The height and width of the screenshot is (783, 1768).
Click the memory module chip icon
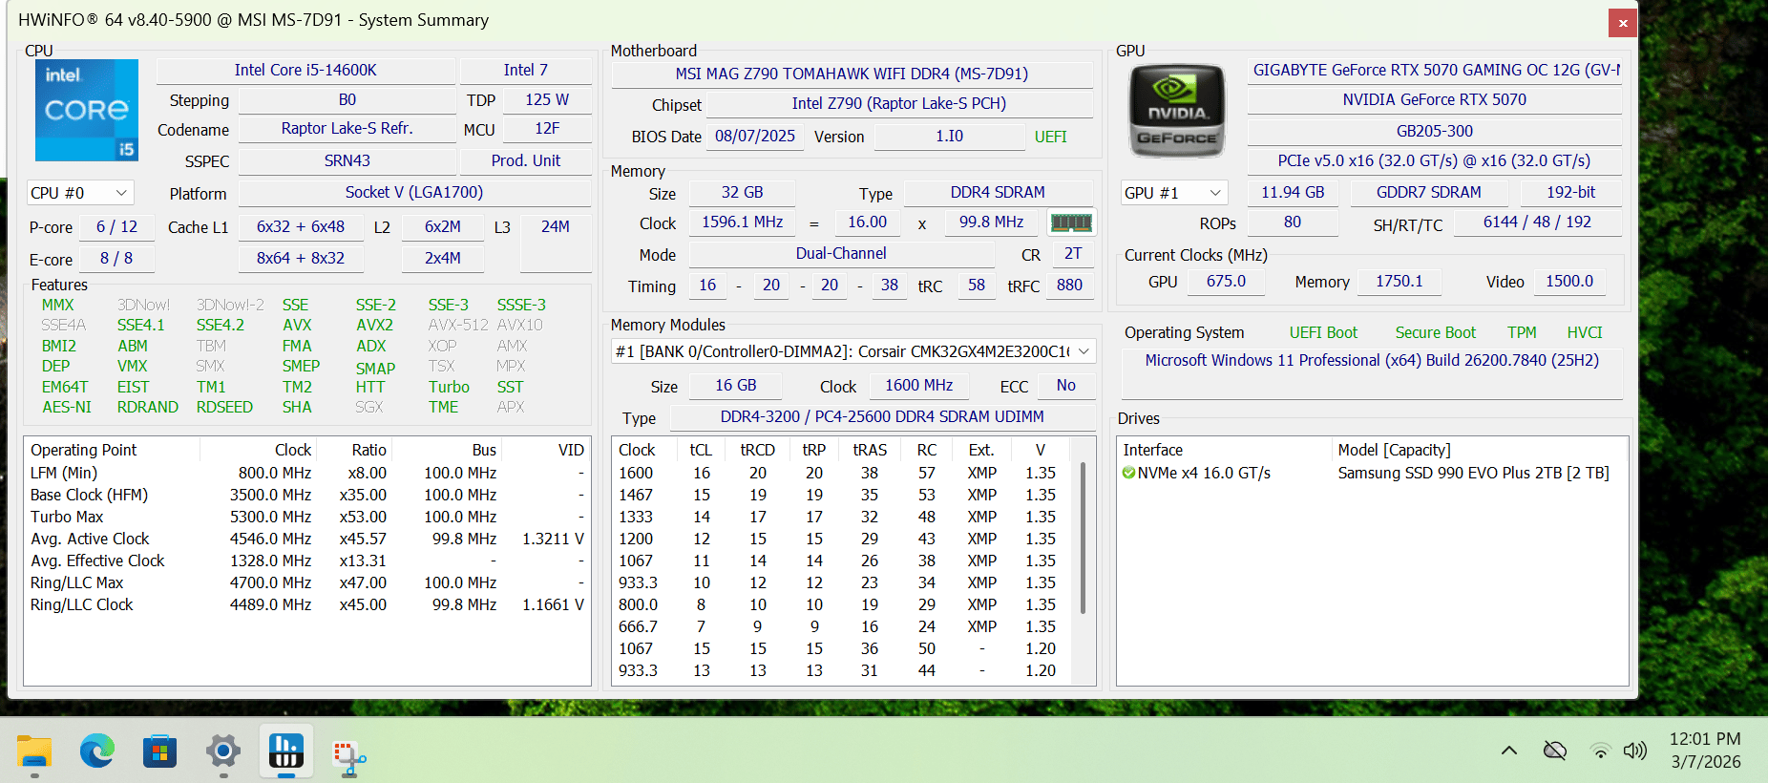[x=1071, y=222]
